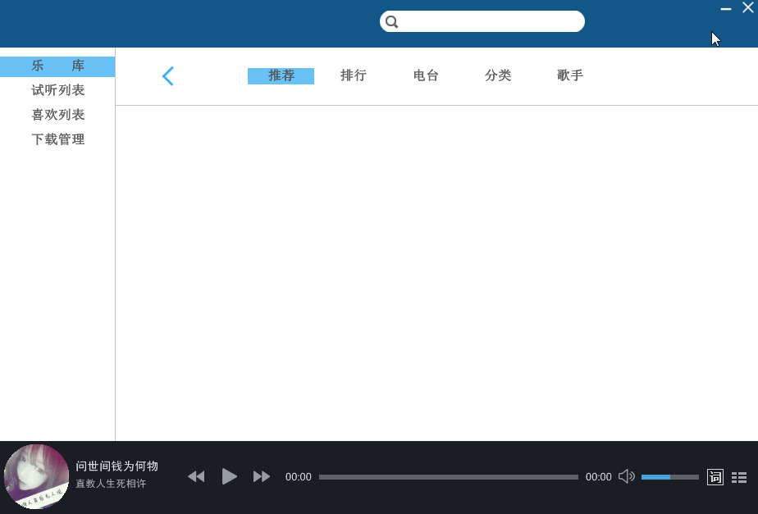The width and height of the screenshot is (758, 514).
Task: Adjust the volume slider
Action: (669, 477)
